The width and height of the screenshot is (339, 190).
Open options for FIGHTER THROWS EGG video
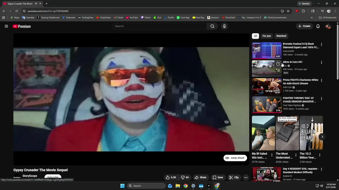pyautogui.click(x=321, y=98)
